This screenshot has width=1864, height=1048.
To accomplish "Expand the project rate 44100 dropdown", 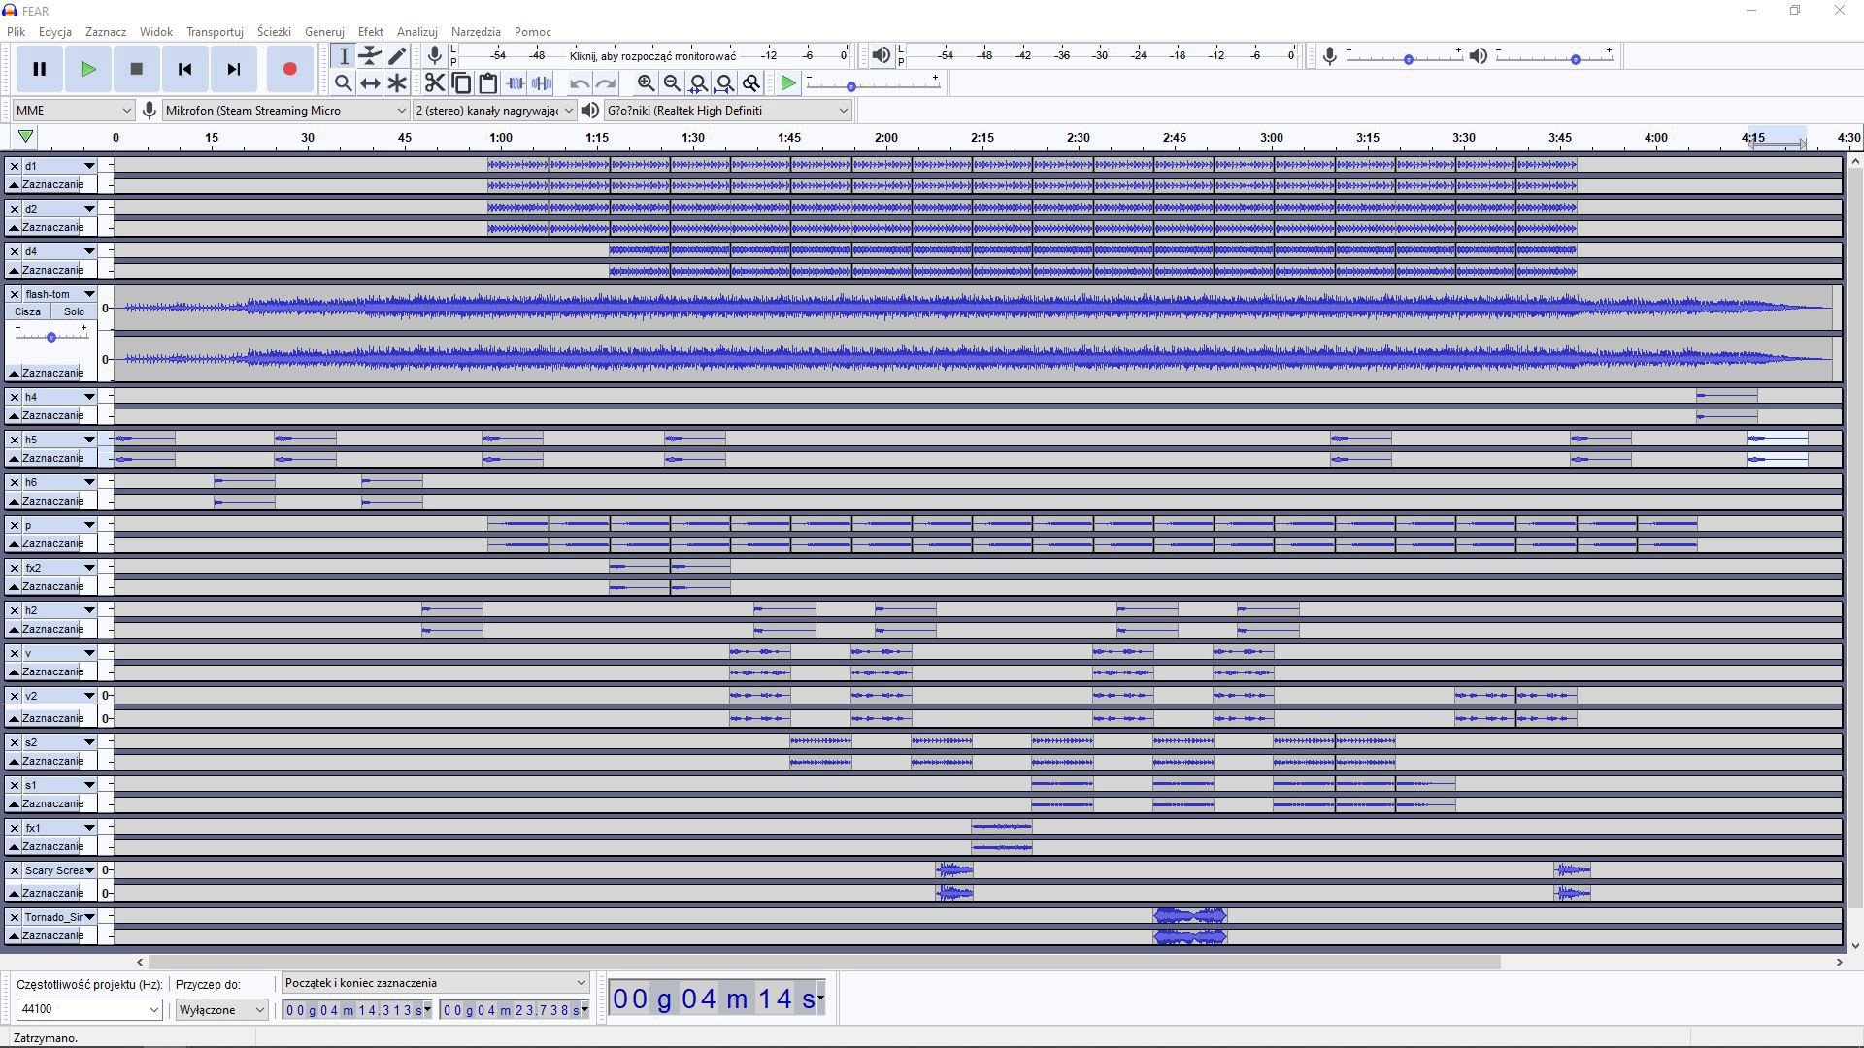I will point(153,1010).
